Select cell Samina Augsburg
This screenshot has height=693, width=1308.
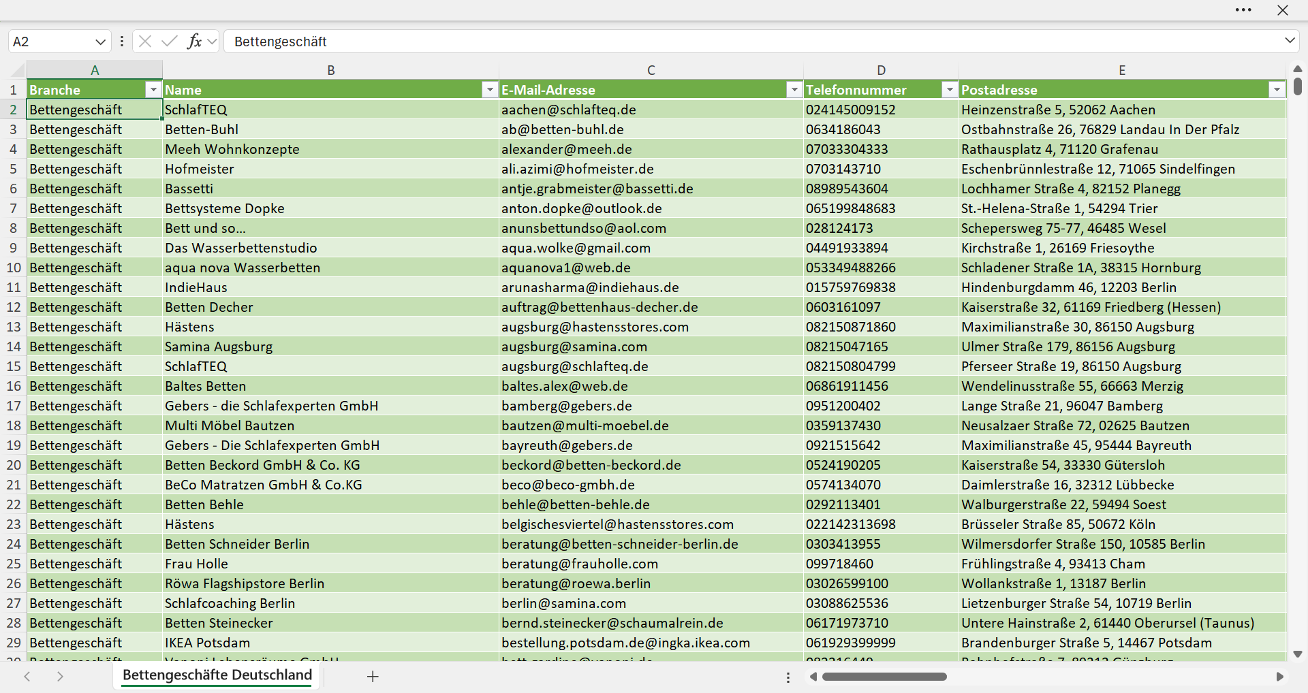331,346
